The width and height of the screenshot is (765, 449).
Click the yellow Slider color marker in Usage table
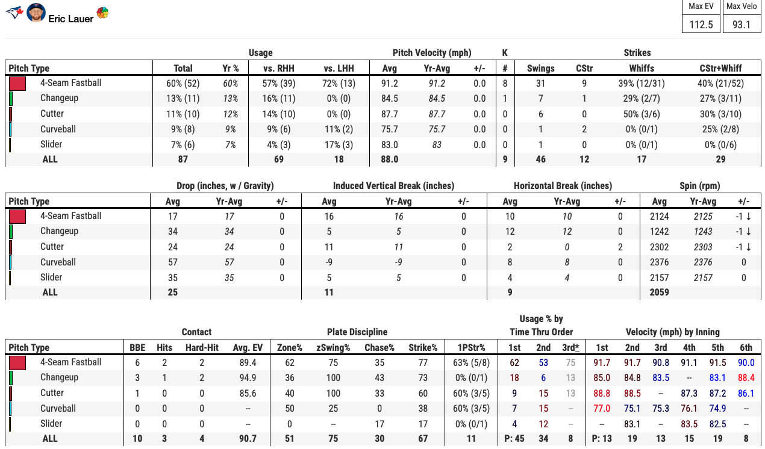(x=10, y=144)
